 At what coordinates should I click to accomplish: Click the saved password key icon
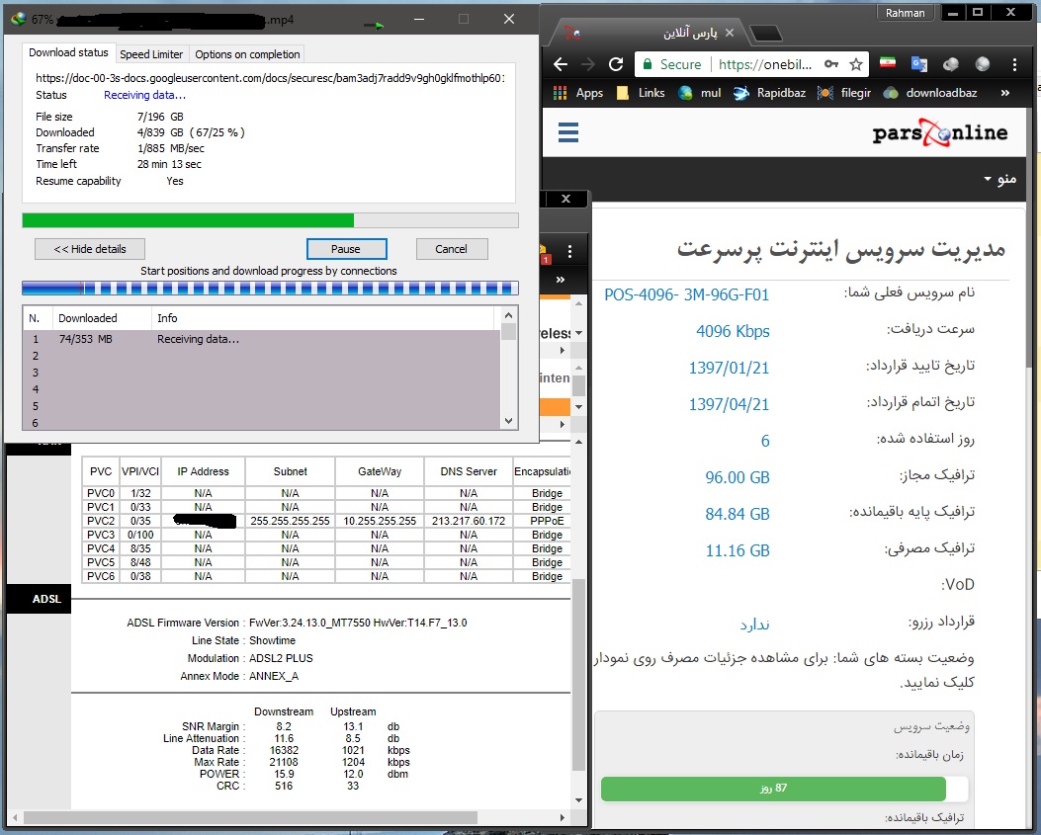coord(831,64)
